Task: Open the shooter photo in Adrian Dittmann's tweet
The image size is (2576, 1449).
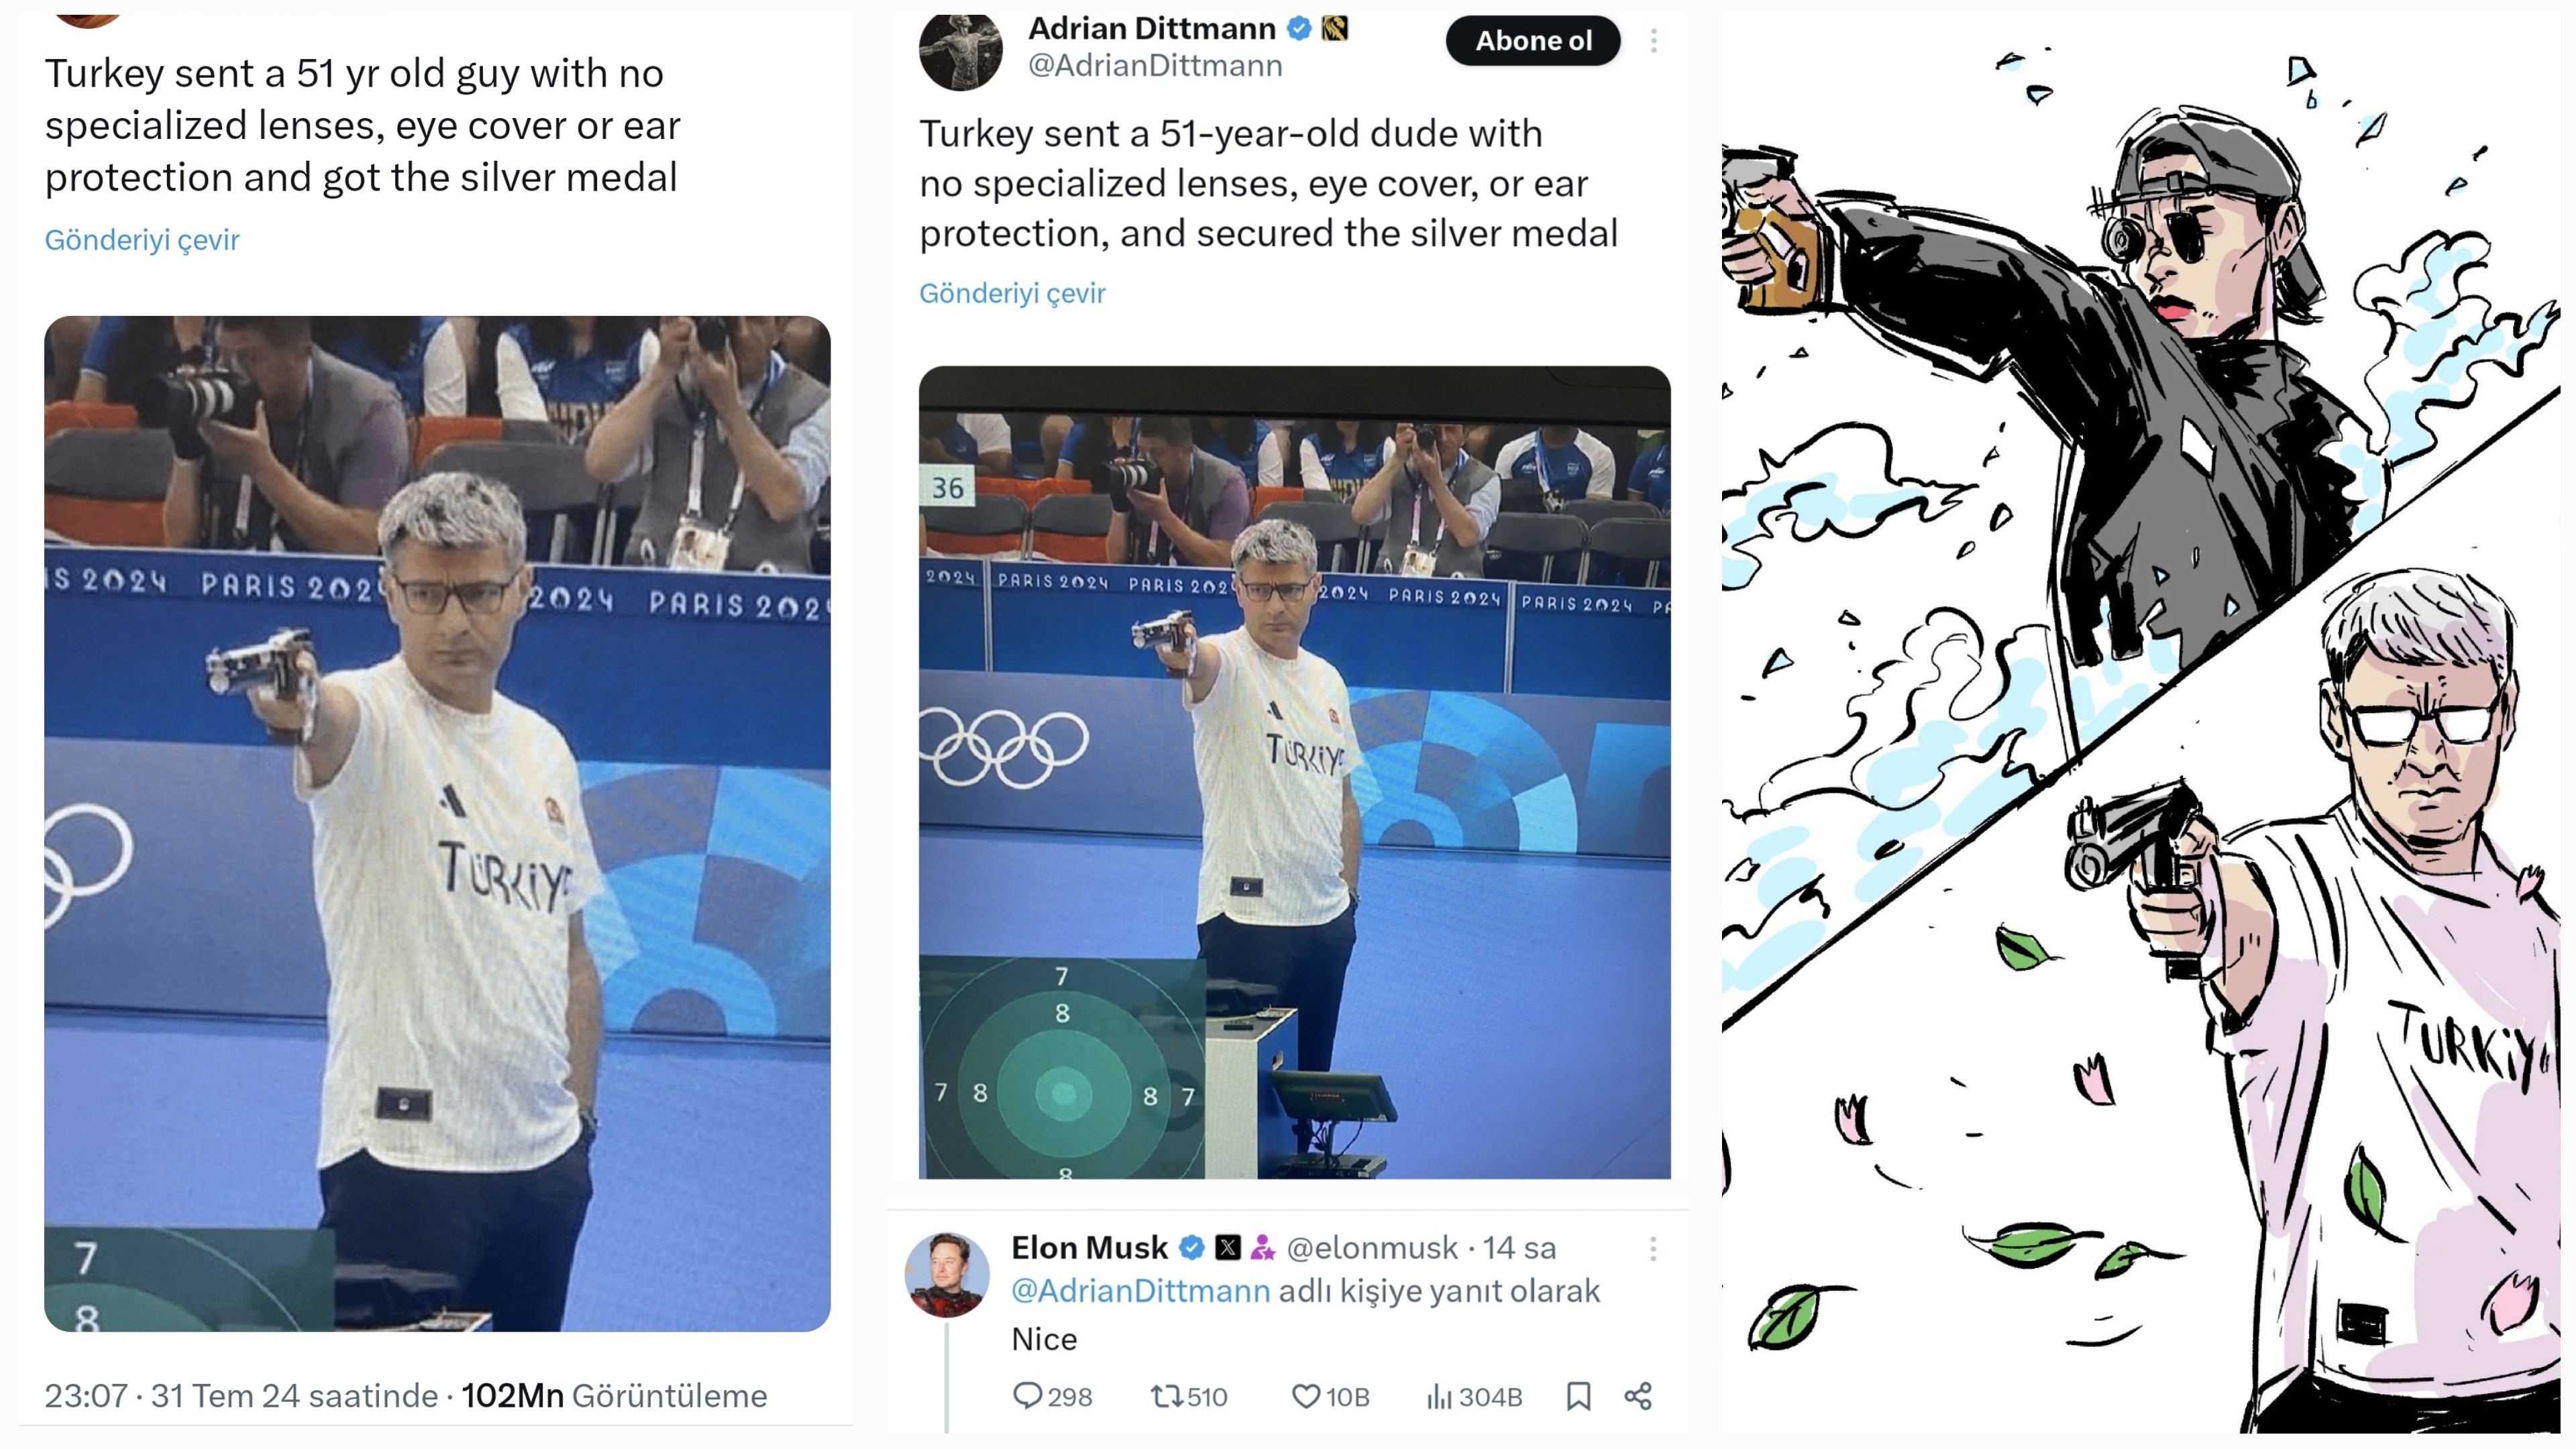Action: [1294, 772]
